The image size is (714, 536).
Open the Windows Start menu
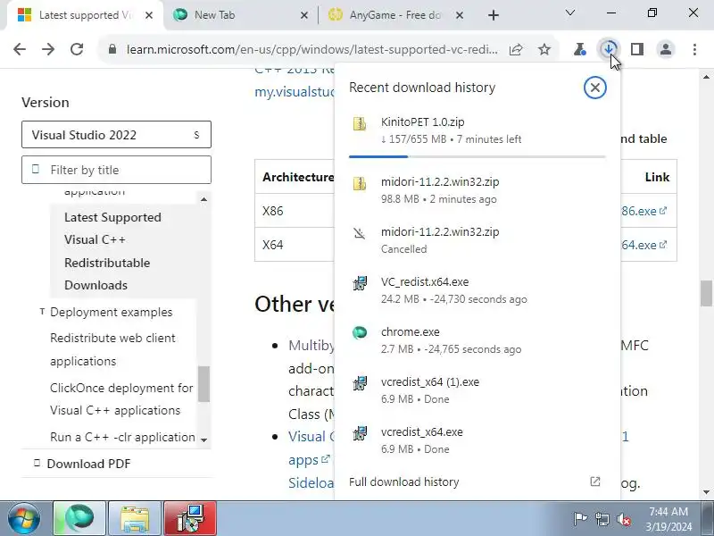point(24,518)
